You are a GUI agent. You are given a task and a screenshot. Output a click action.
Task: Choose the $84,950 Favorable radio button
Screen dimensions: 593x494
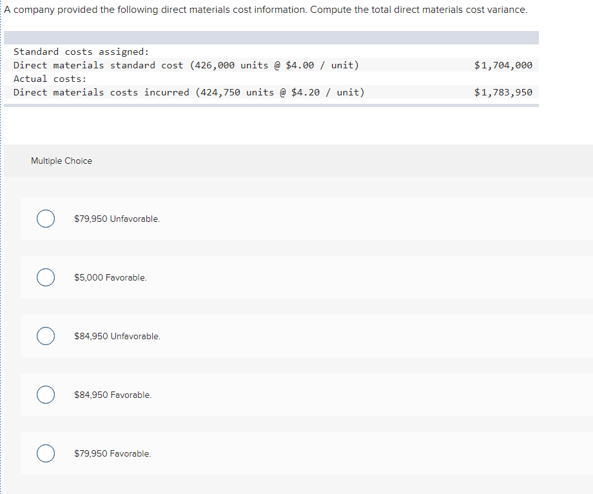click(x=46, y=395)
